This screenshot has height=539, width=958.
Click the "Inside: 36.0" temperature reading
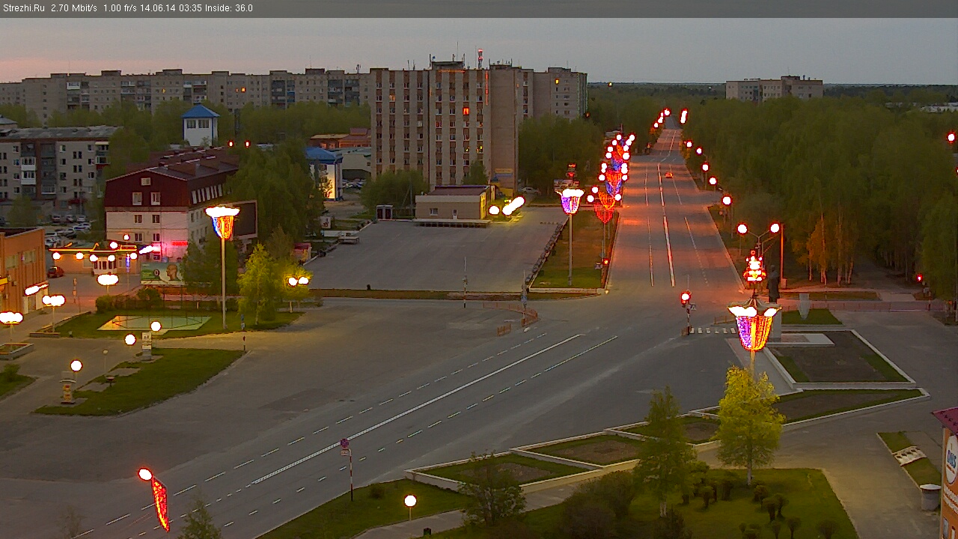coord(229,8)
